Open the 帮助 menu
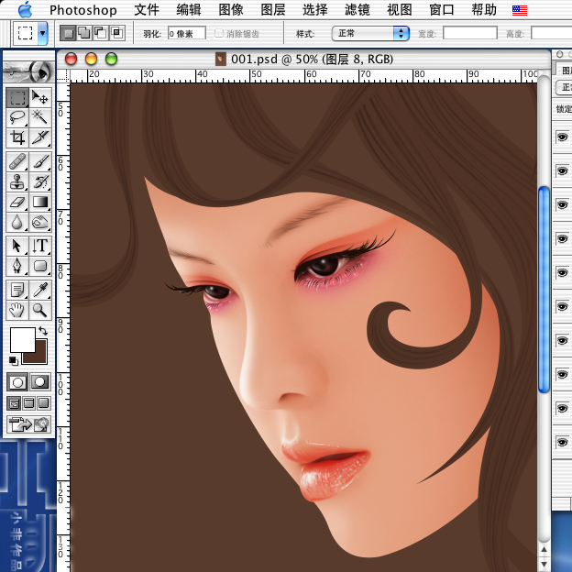Image resolution: width=572 pixels, height=572 pixels. [484, 10]
